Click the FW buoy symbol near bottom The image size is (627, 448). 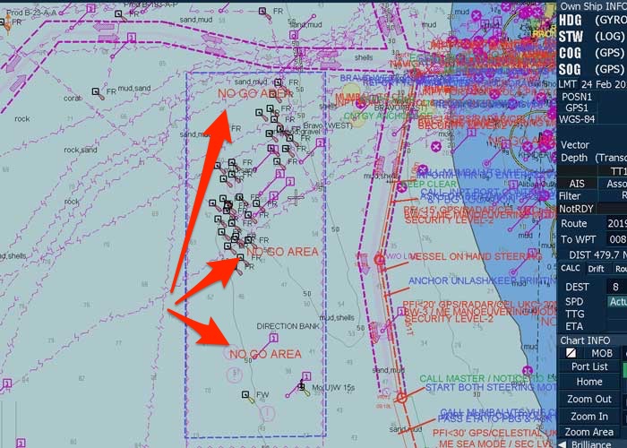[245, 395]
